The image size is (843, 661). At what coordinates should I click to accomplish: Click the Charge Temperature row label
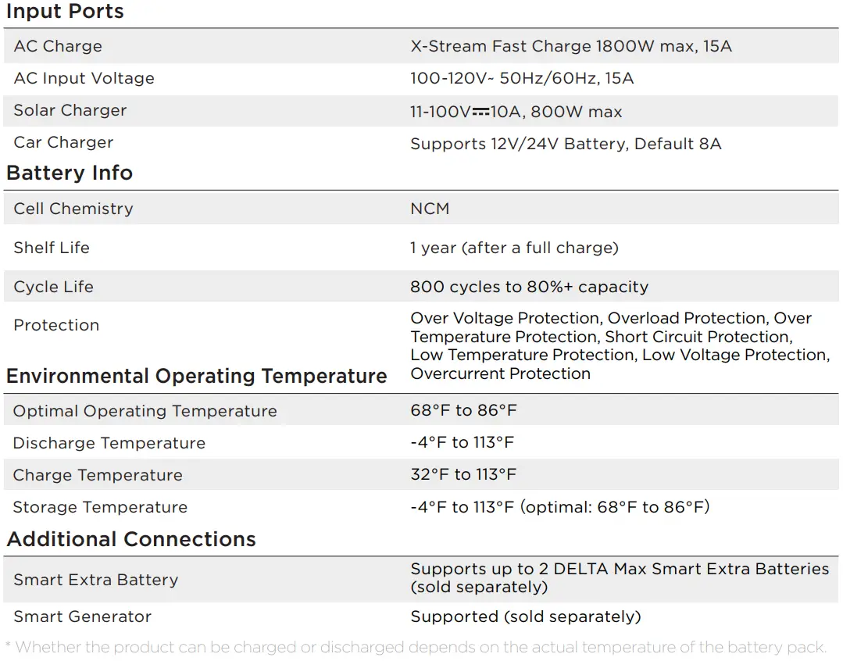pos(98,475)
